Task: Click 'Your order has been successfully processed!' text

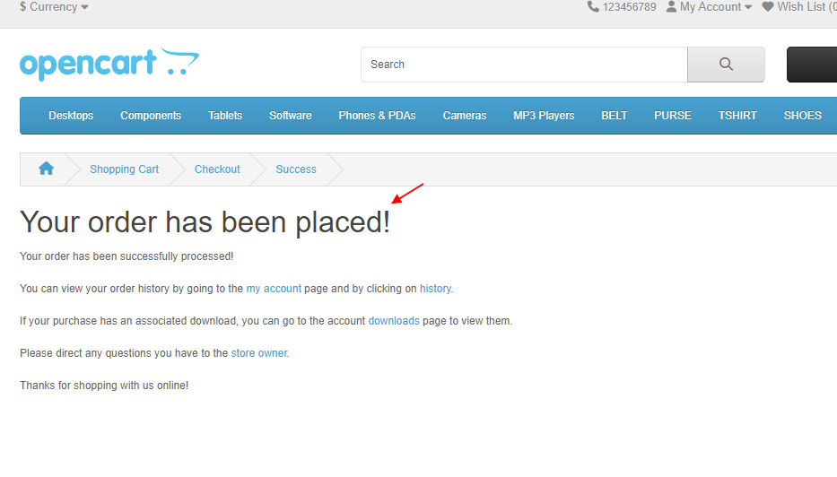Action: 126,256
